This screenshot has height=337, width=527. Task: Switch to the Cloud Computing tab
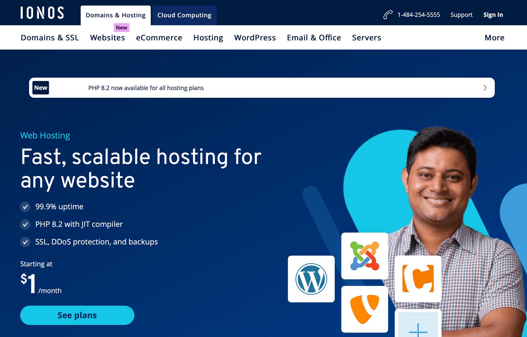(x=184, y=15)
